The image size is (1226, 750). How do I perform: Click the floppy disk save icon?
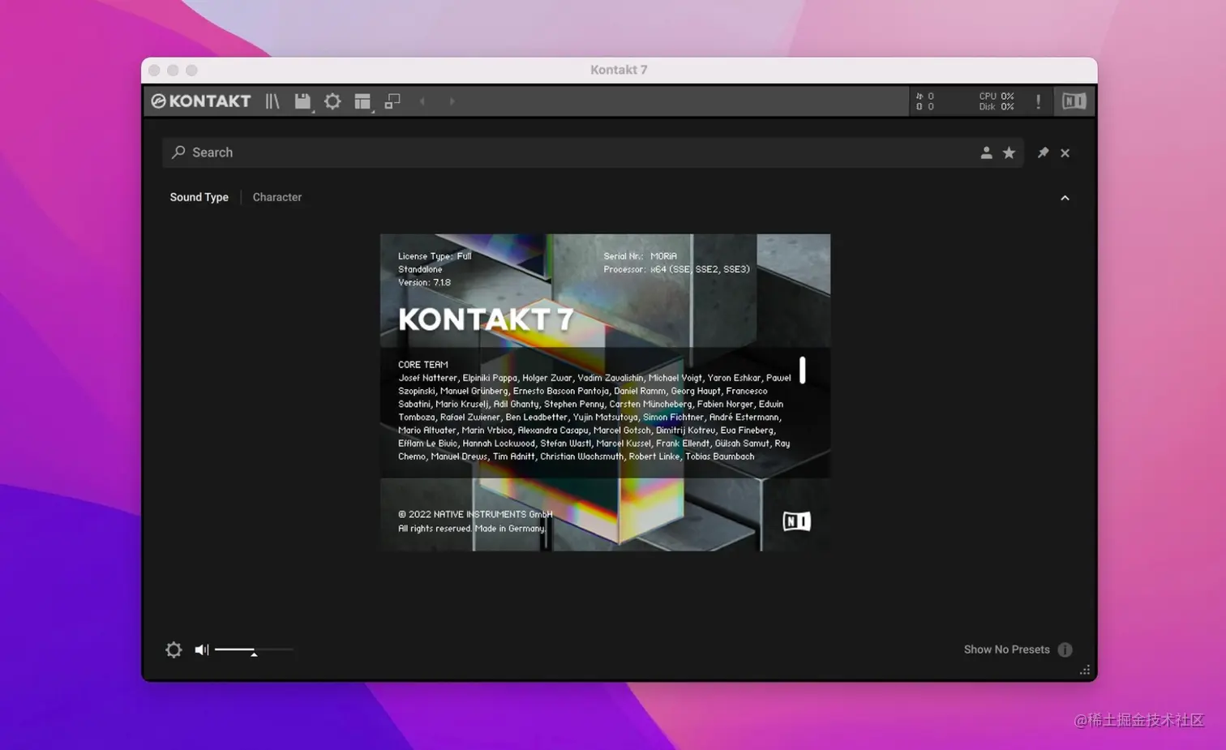click(x=302, y=101)
